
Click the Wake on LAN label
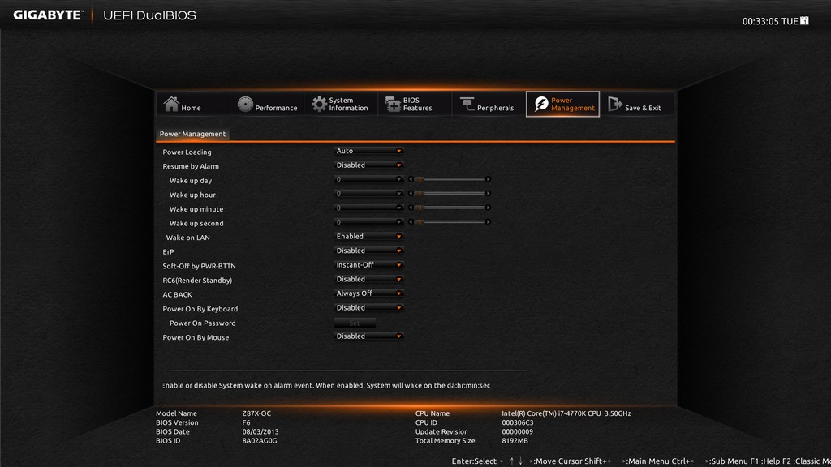[187, 238]
